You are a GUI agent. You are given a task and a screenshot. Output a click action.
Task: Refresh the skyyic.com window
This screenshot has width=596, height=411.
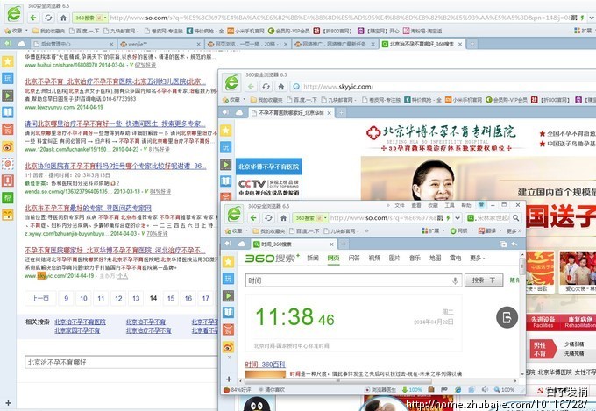pos(266,86)
